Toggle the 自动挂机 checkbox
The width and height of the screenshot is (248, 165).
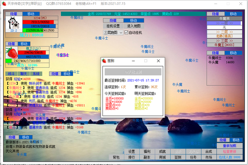[x=126, y=32]
